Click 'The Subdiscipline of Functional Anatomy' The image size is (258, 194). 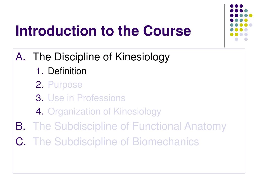[130, 127]
